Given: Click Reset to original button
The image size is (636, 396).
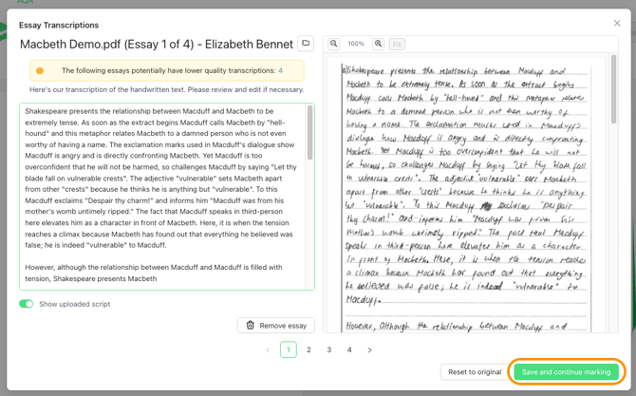Looking at the screenshot, I should click(475, 371).
